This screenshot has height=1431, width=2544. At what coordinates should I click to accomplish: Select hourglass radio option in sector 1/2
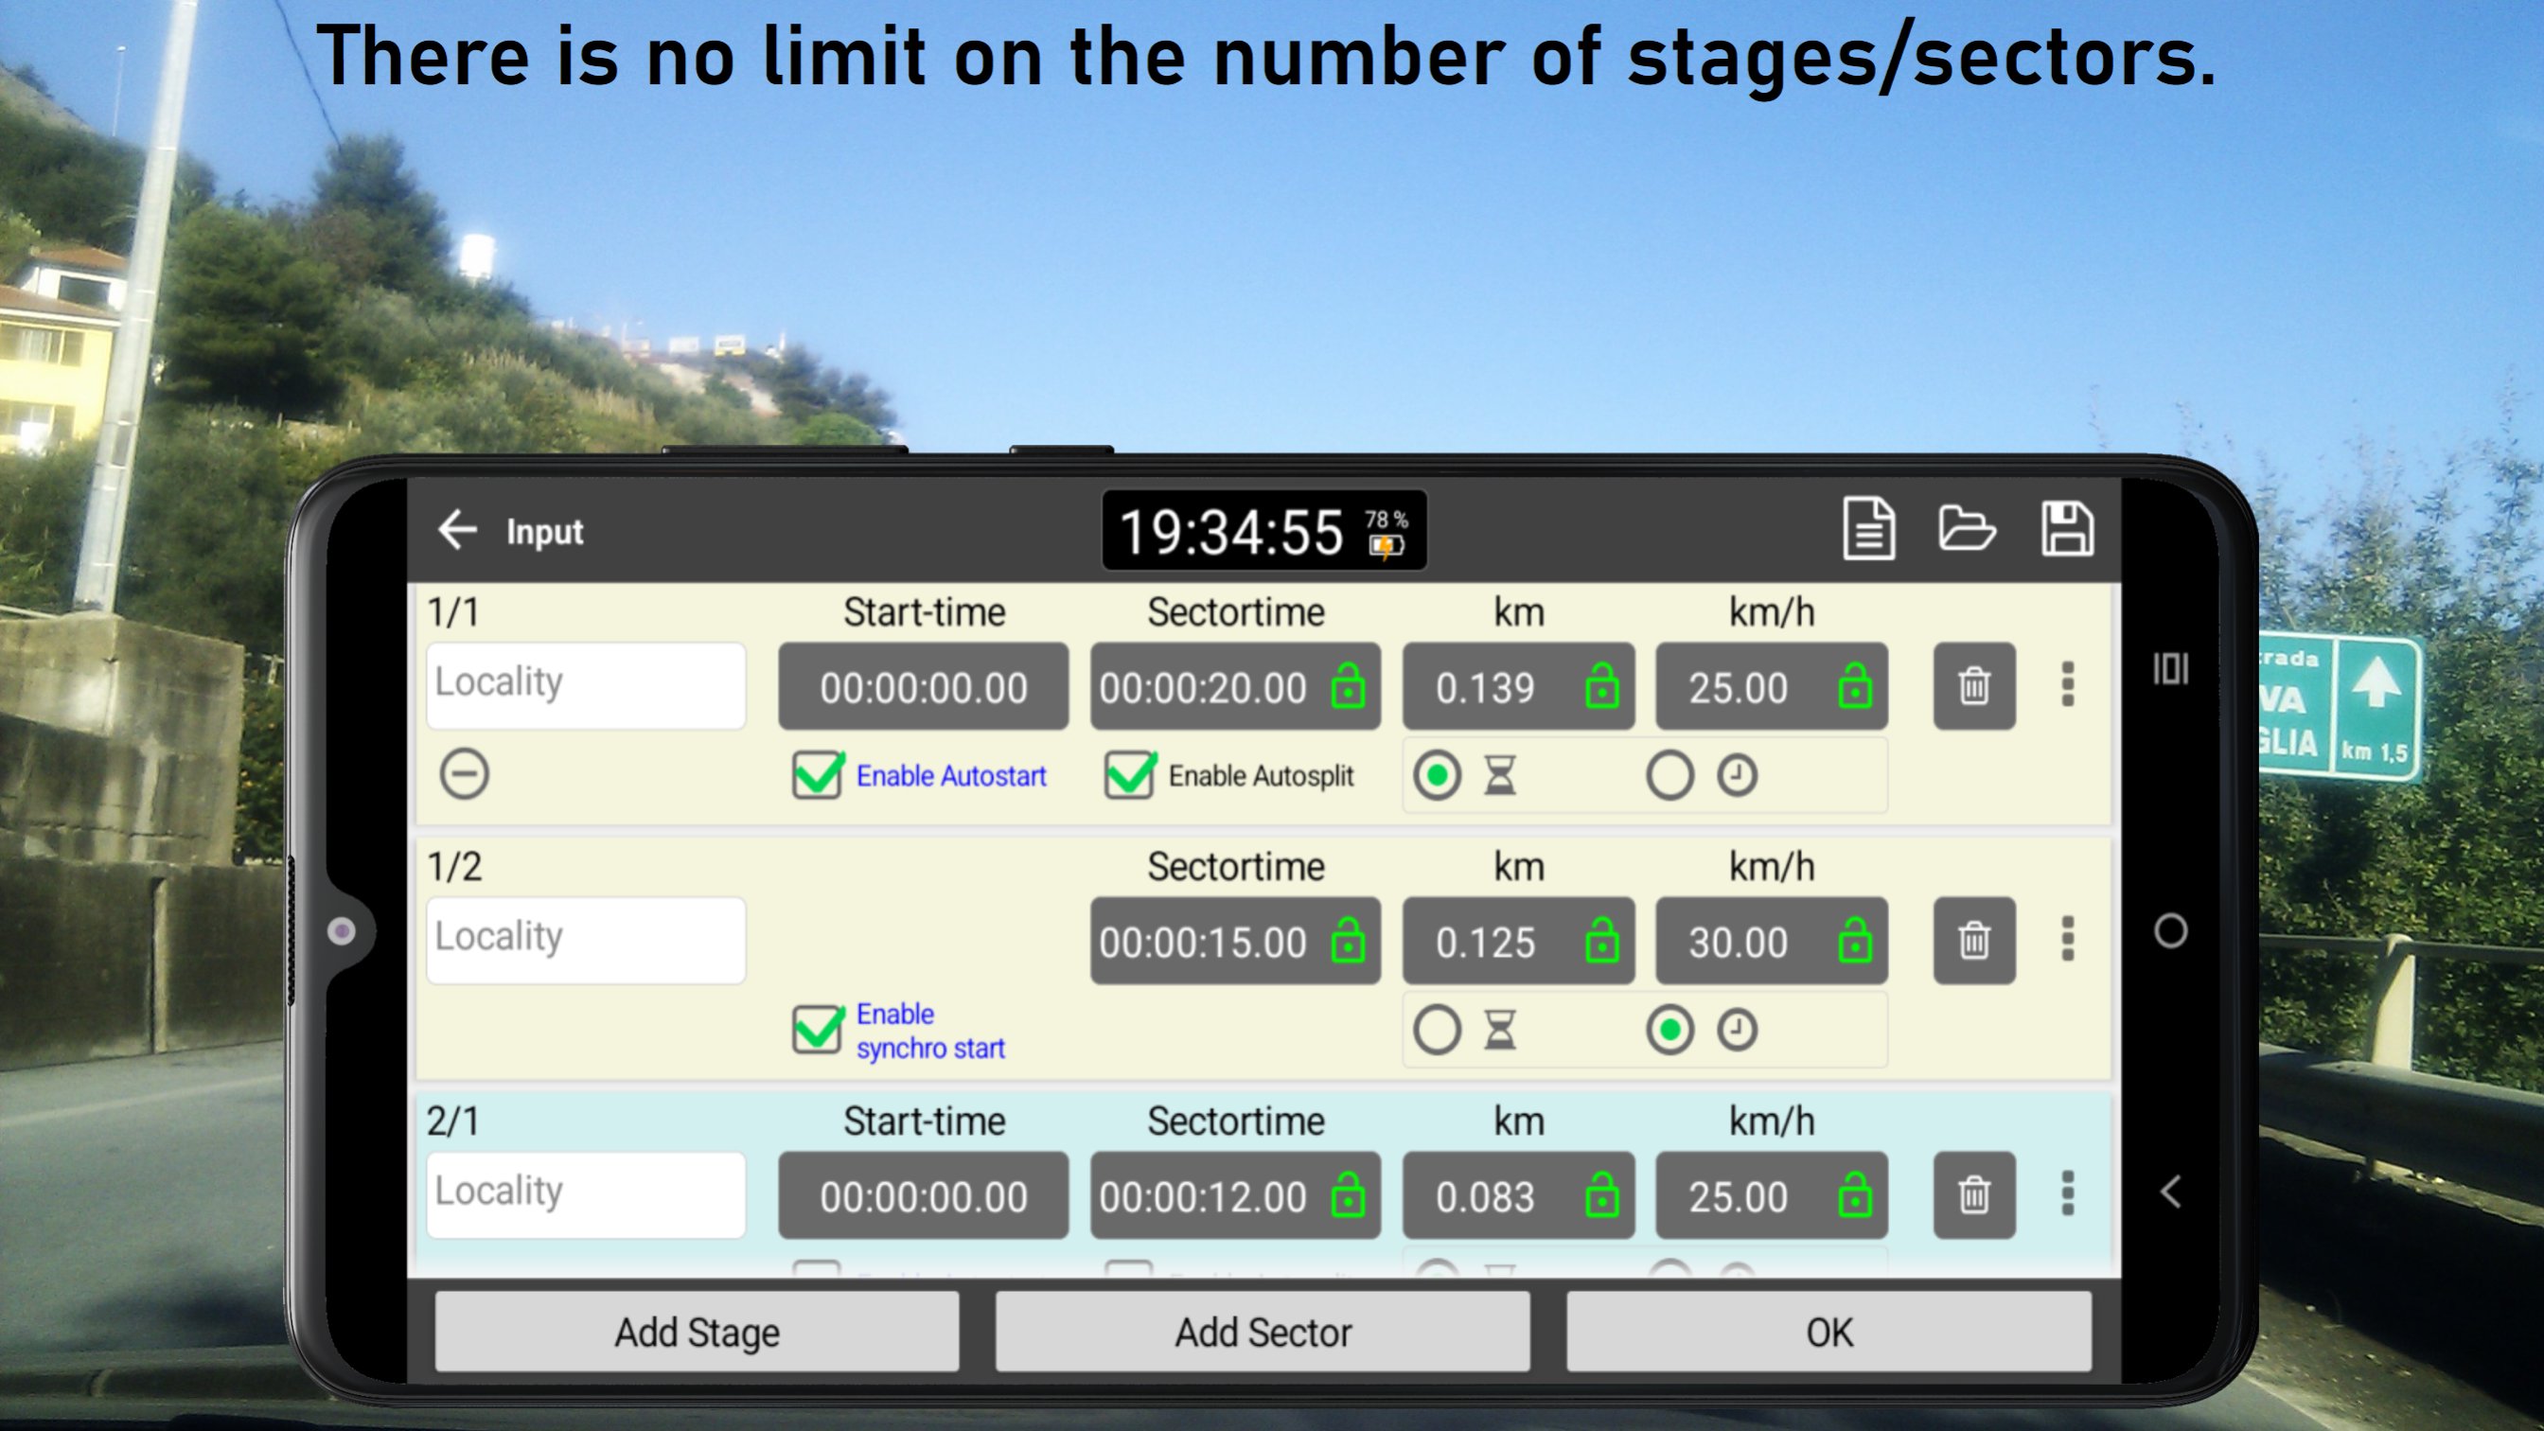[1437, 1030]
